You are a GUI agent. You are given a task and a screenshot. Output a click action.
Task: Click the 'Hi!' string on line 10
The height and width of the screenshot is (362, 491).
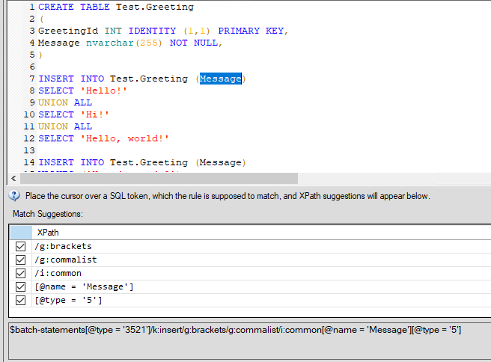[x=95, y=114]
